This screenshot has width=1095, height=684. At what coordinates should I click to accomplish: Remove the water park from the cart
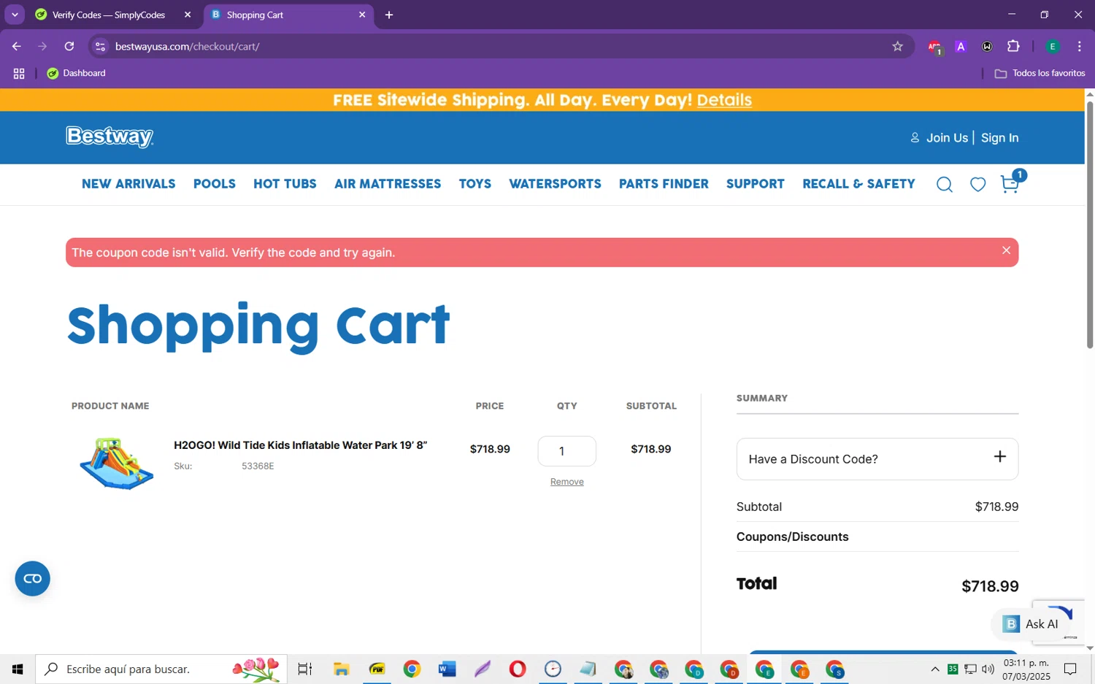[566, 482]
